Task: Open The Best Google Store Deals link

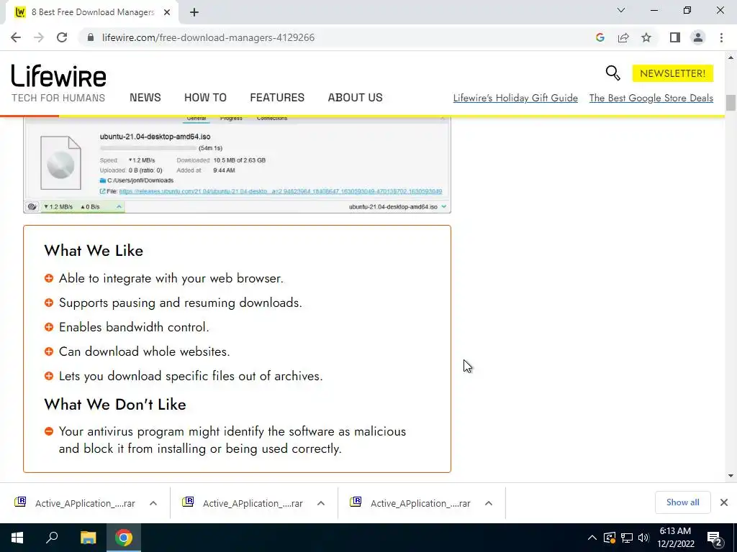Action: click(651, 98)
